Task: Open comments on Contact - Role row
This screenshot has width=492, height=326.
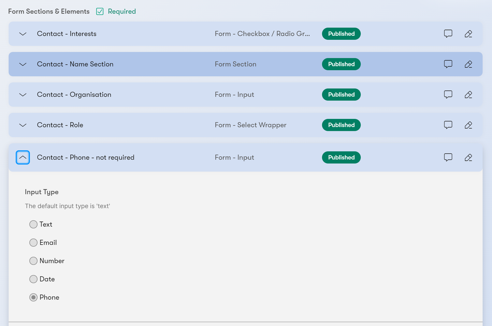Action: (x=448, y=125)
